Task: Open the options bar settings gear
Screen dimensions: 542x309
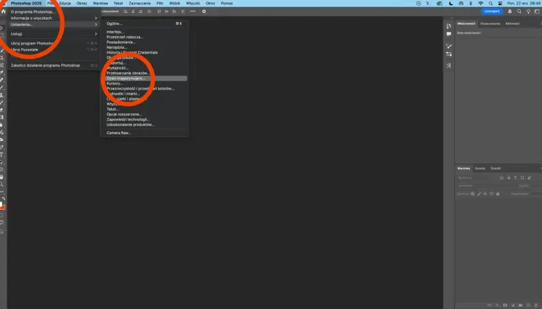Action: pos(204,12)
